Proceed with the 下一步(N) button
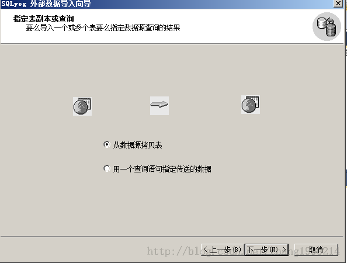The image size is (347, 263). pos(266,250)
